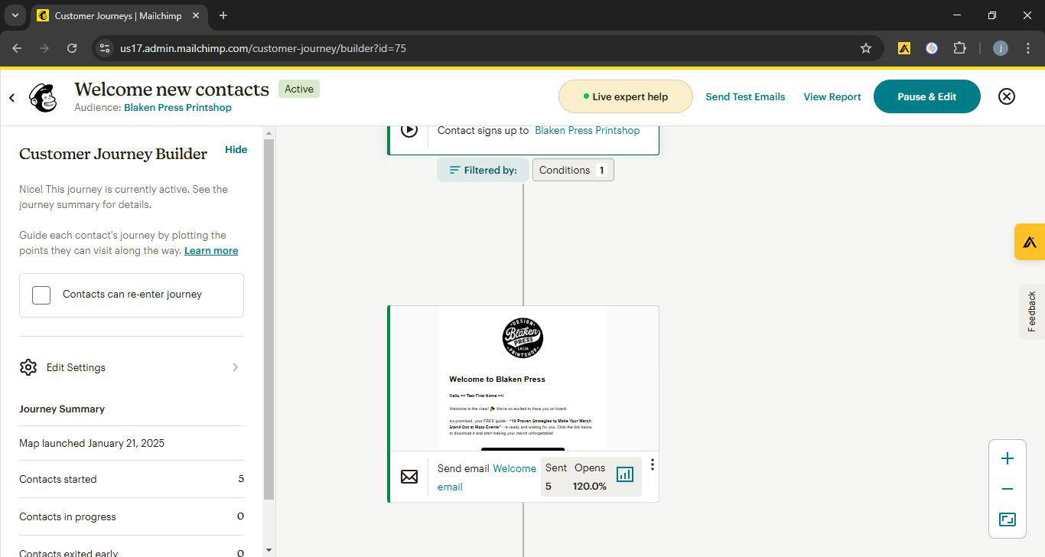1045x557 pixels.
Task: Click the Active status badge
Action: click(299, 89)
